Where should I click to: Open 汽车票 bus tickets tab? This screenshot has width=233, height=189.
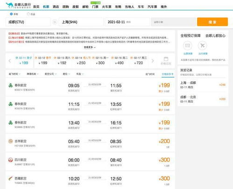click(152, 7)
